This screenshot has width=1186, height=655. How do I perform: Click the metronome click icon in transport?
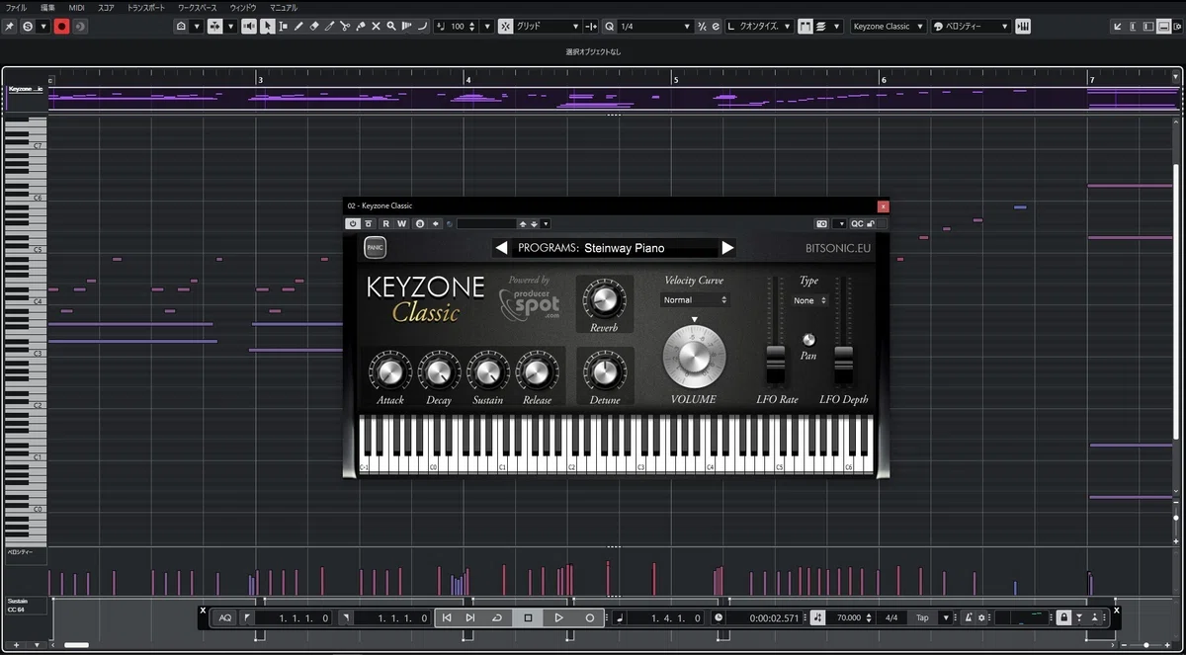pyautogui.click(x=968, y=617)
